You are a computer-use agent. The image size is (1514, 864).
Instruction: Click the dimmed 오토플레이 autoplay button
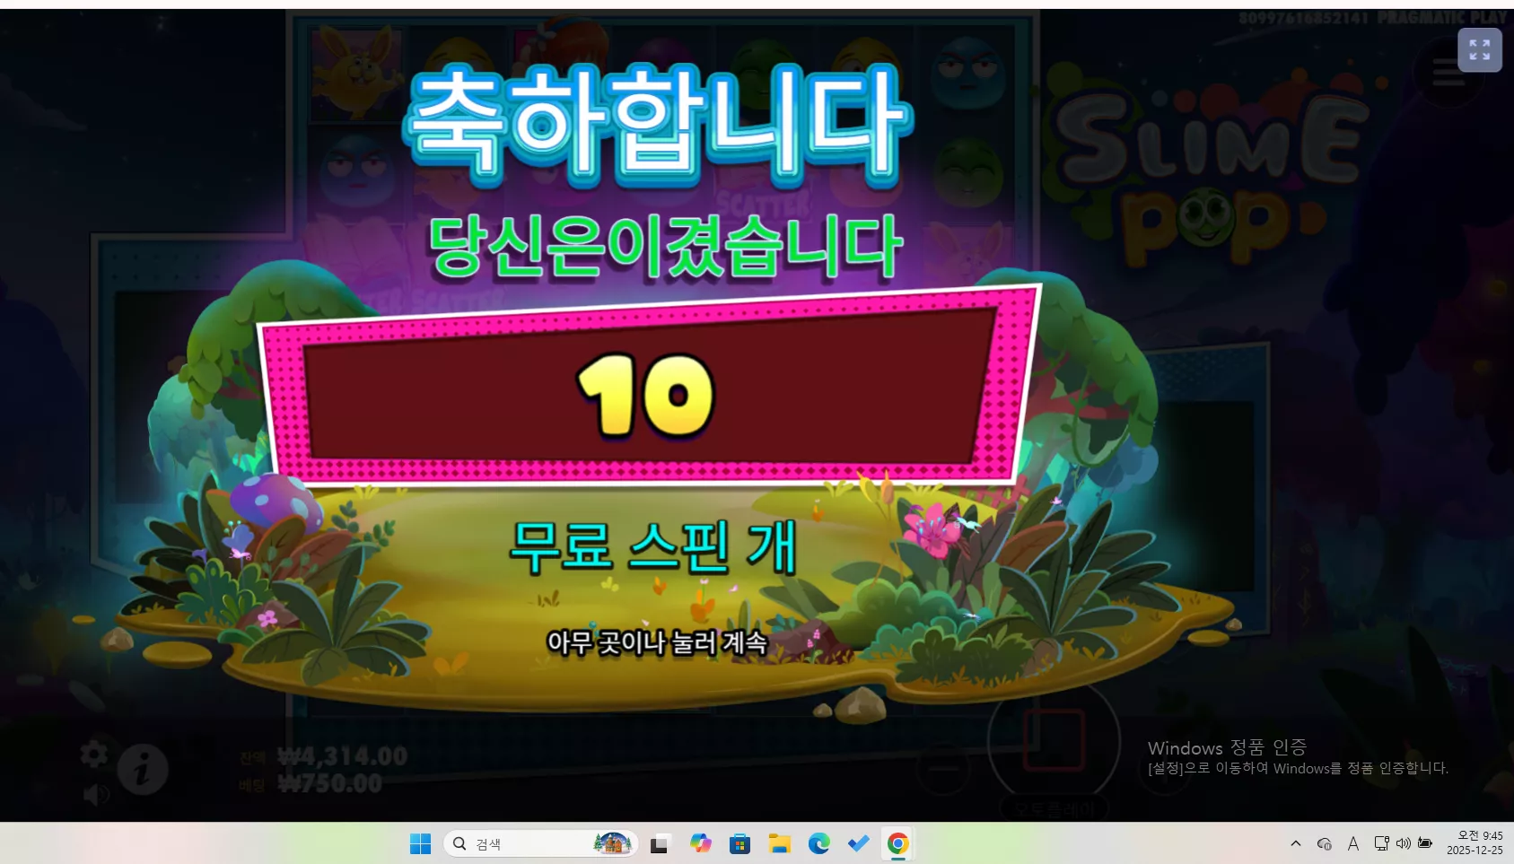(x=1055, y=809)
